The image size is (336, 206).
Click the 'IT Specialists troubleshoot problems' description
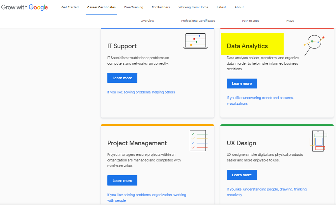coord(138,61)
